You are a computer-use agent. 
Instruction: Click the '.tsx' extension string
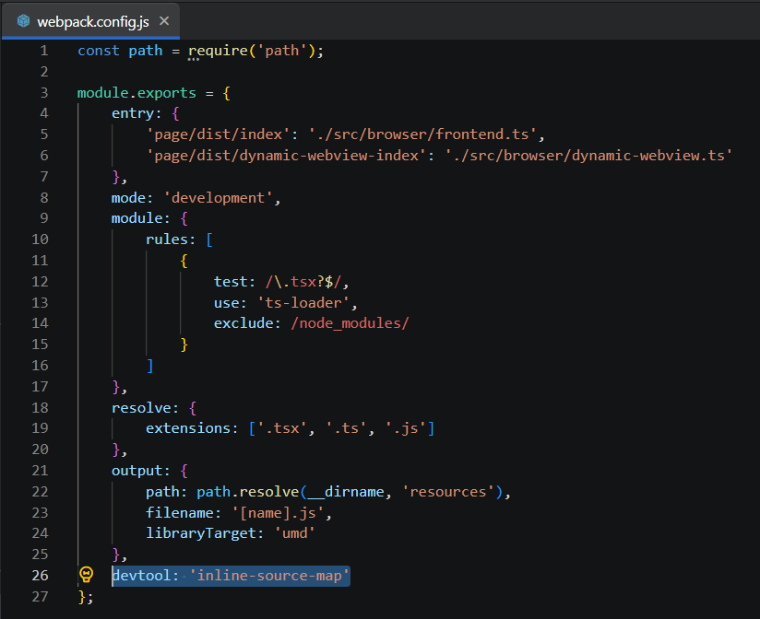point(282,428)
